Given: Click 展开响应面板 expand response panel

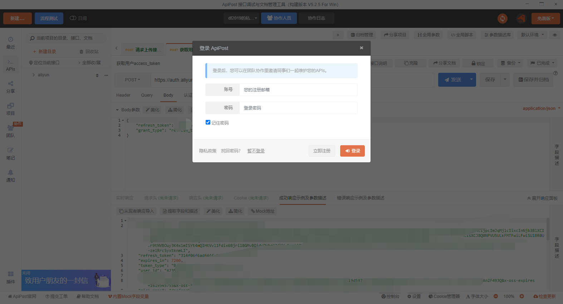Looking at the screenshot, I should [542, 198].
